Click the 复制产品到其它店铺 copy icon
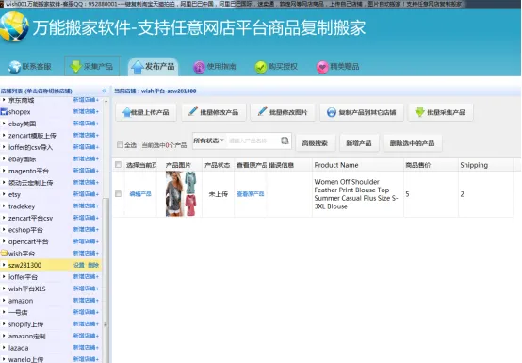This screenshot has width=522, height=363. (x=332, y=112)
